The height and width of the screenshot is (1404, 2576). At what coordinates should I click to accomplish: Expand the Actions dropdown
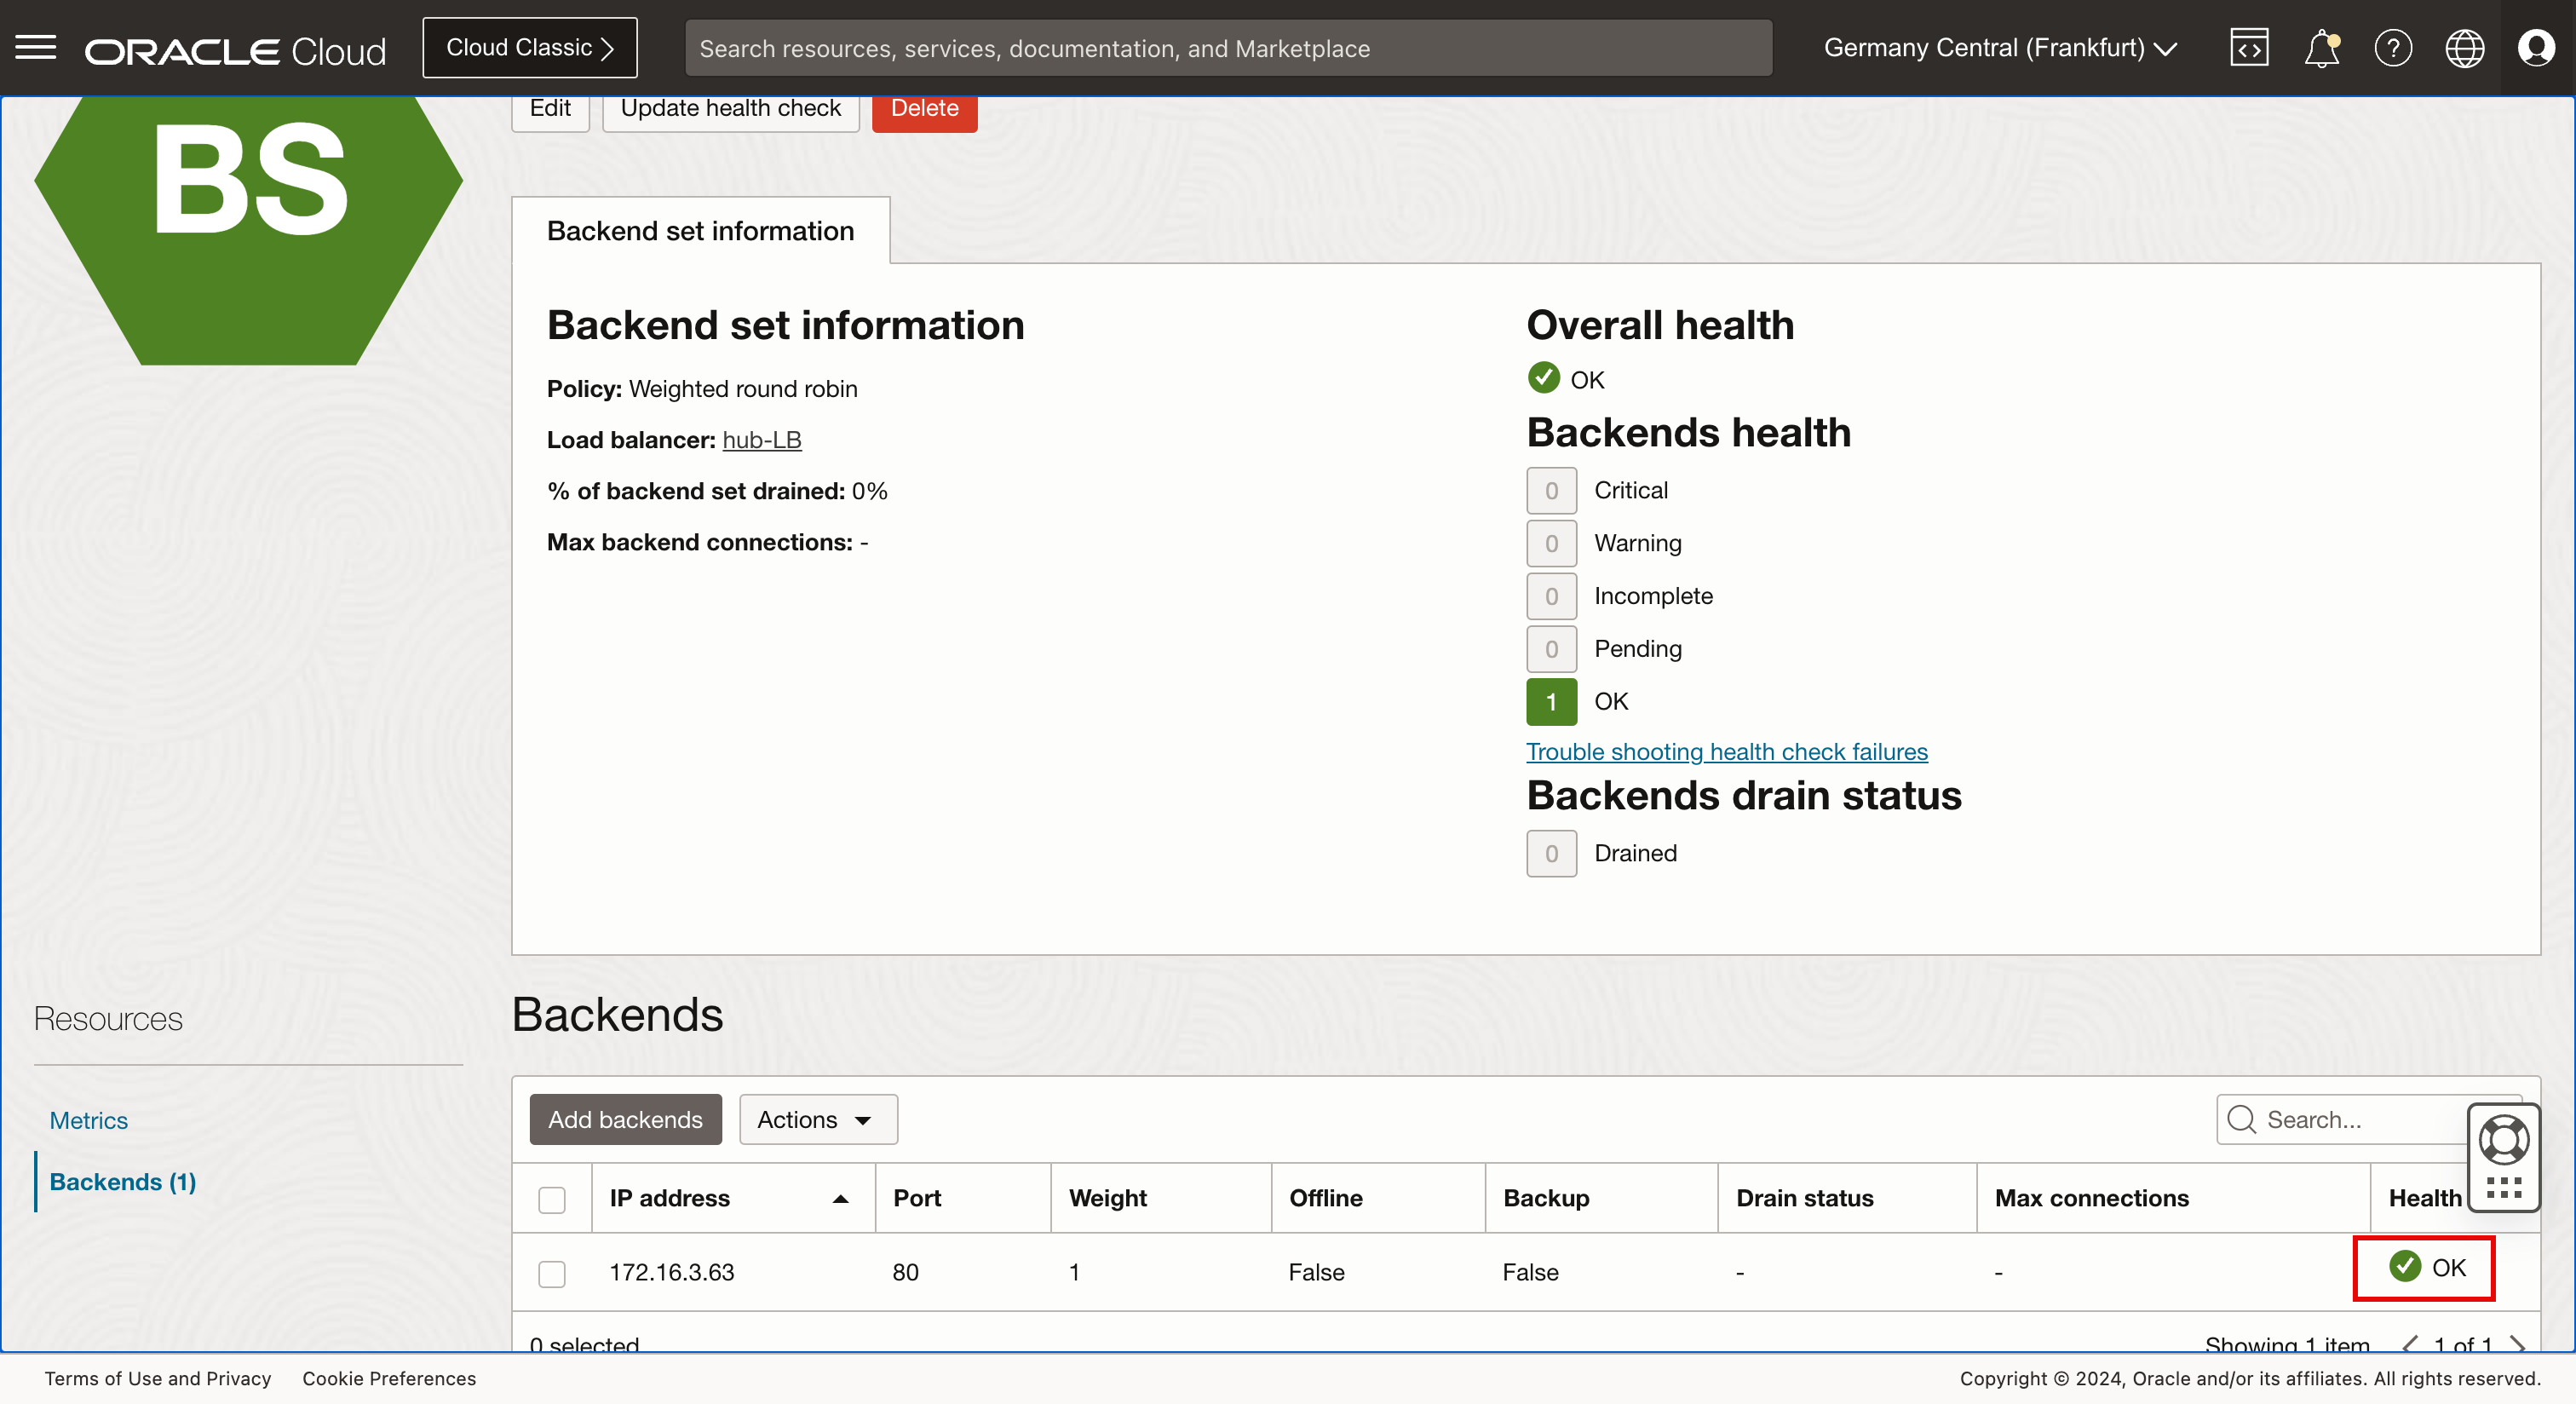pyautogui.click(x=817, y=1119)
